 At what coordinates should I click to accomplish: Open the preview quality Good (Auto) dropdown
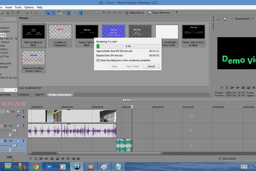pos(244,19)
